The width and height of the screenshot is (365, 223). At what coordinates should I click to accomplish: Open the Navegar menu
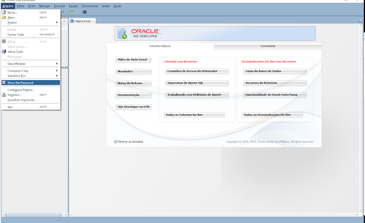click(x=44, y=6)
